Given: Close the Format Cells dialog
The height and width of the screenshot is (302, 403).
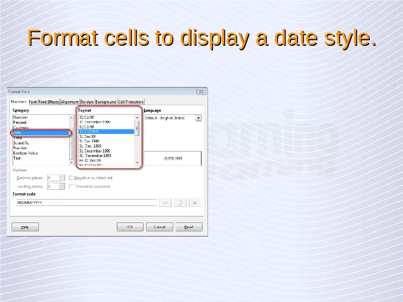Looking at the screenshot, I should [x=201, y=92].
